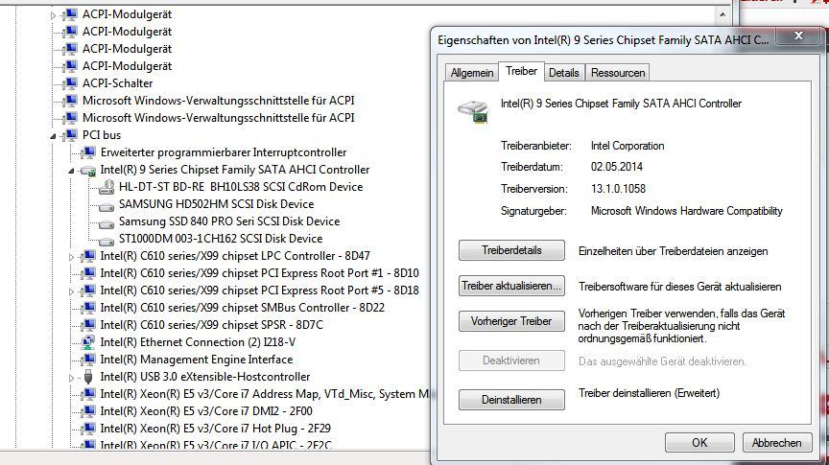Screen dimensions: 829x465
Task: Click the Samsung SSD 840 PRO disk icon
Action: [107, 223]
